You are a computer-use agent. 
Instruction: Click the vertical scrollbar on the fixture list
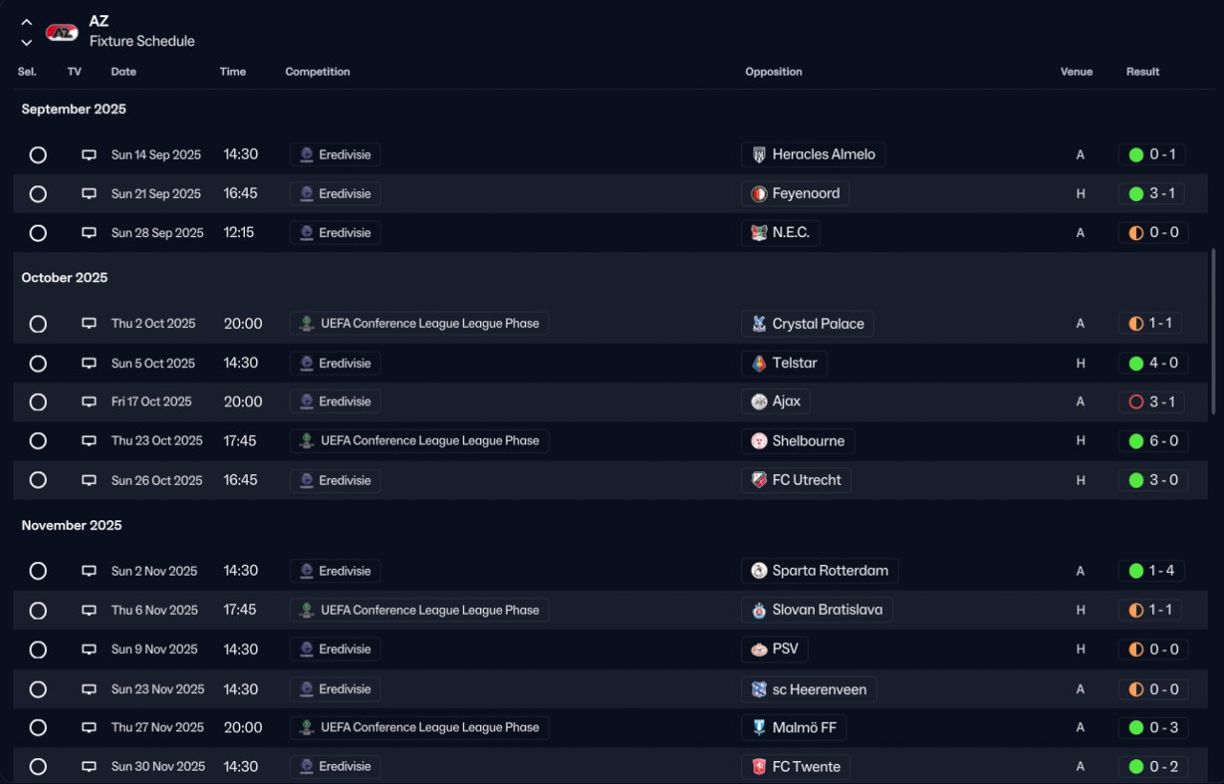(x=1214, y=332)
